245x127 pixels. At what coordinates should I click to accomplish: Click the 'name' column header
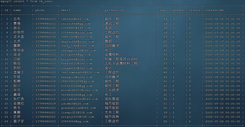coord(17,10)
